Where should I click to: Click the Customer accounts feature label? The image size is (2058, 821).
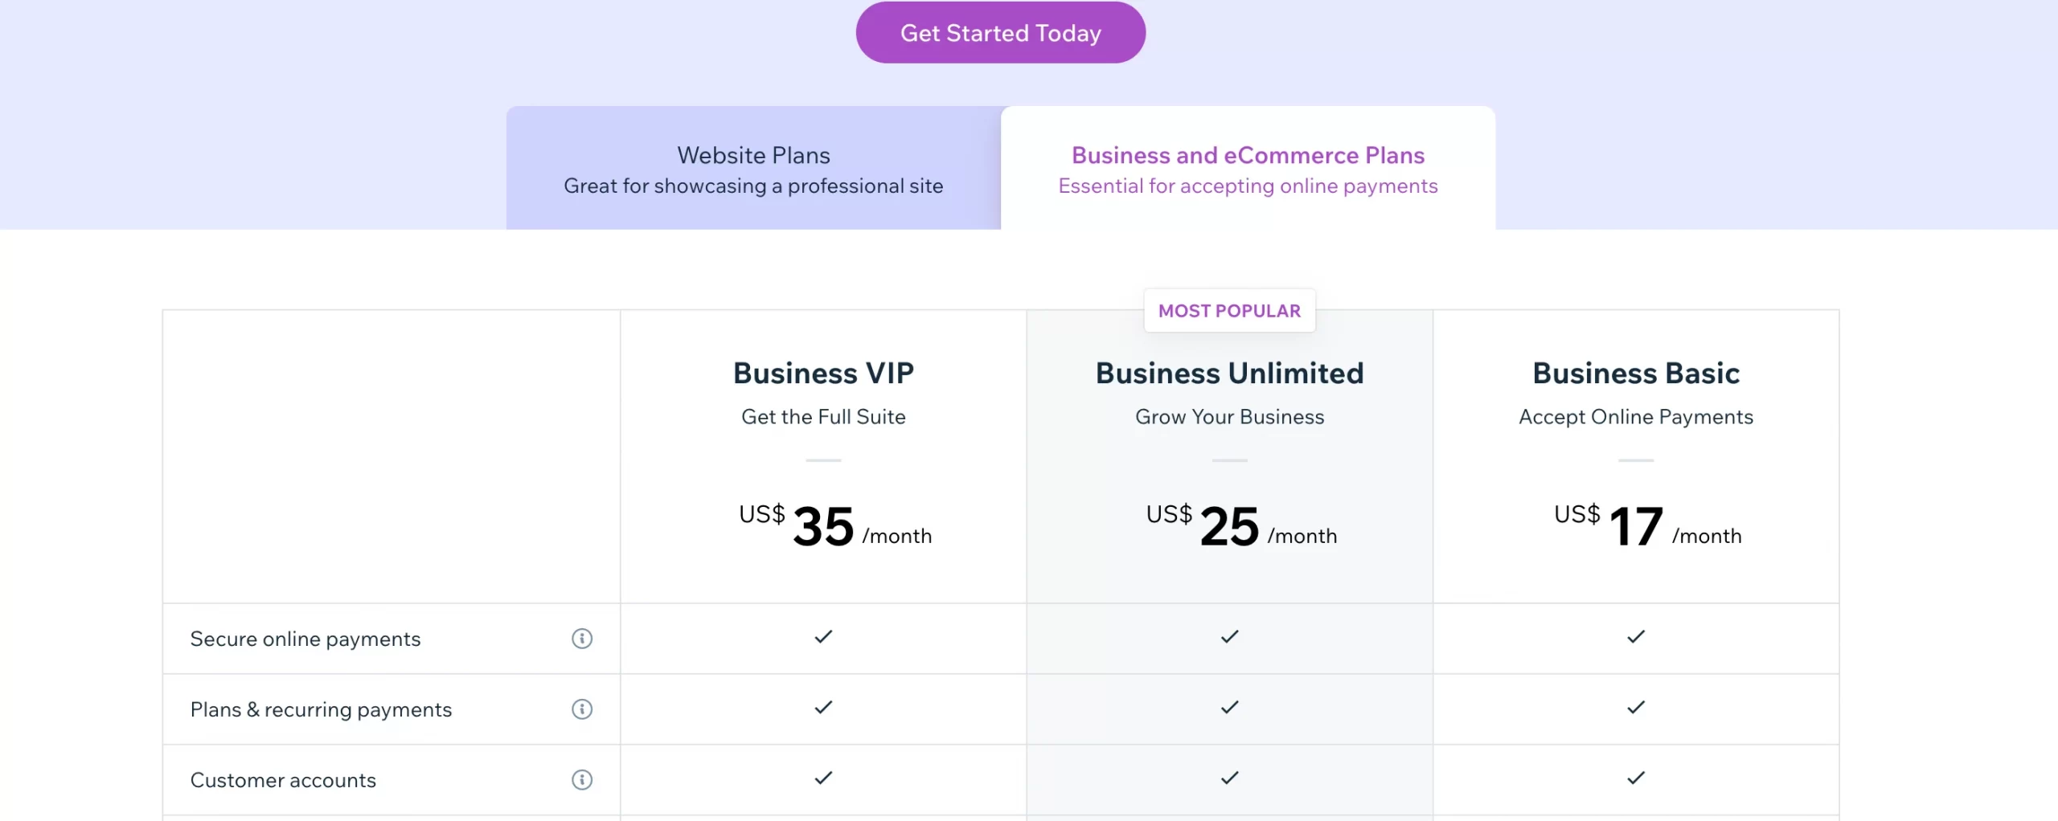point(283,780)
